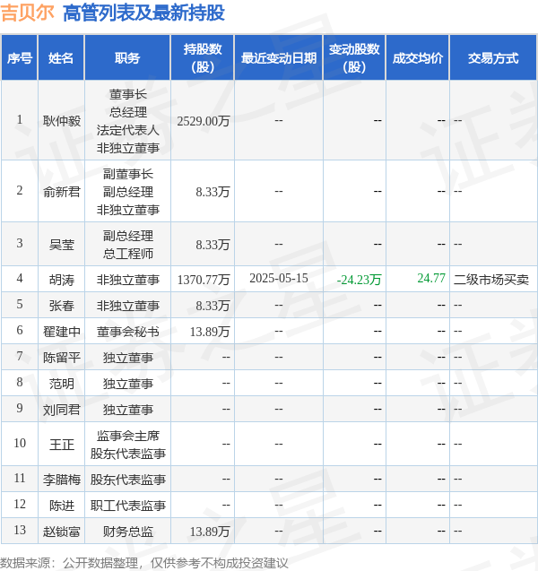Click 吴莹's 8.33万 shareholding
This screenshot has width=538, height=571.
(213, 245)
